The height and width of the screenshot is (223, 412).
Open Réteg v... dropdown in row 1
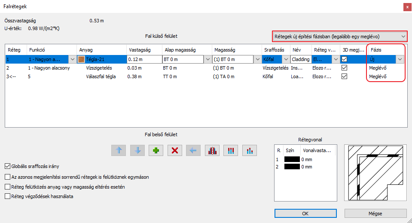tap(336, 59)
